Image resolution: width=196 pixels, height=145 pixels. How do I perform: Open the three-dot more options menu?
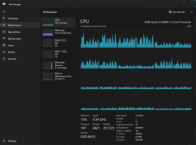191,12
